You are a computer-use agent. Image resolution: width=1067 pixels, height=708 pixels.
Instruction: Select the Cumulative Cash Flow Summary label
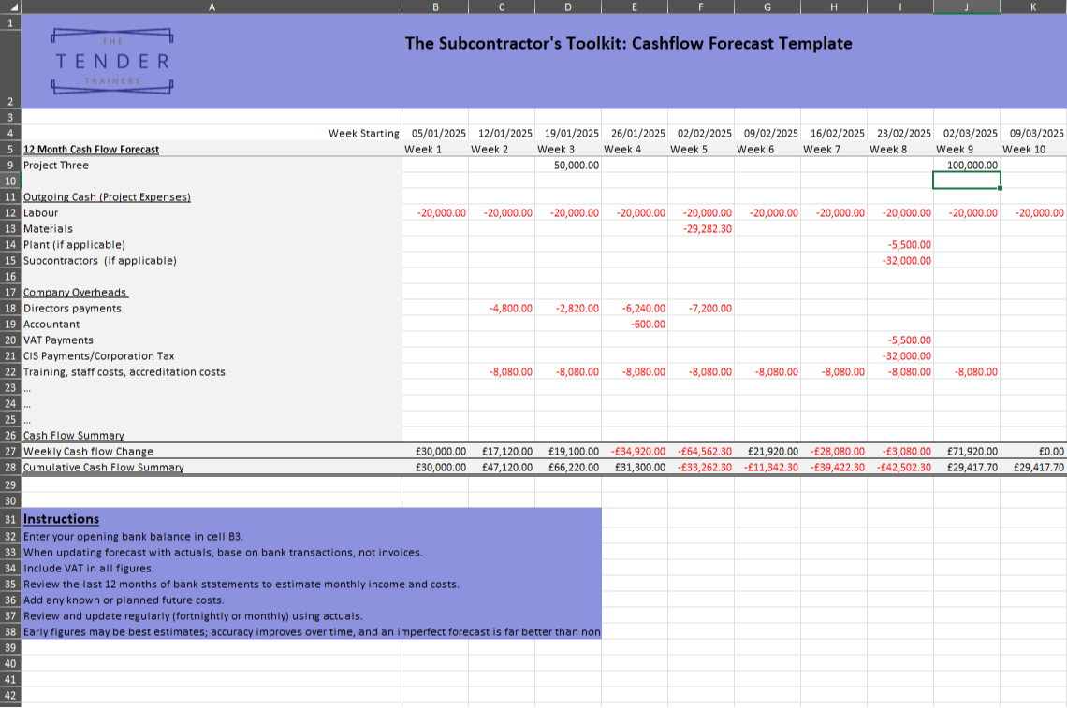point(103,467)
